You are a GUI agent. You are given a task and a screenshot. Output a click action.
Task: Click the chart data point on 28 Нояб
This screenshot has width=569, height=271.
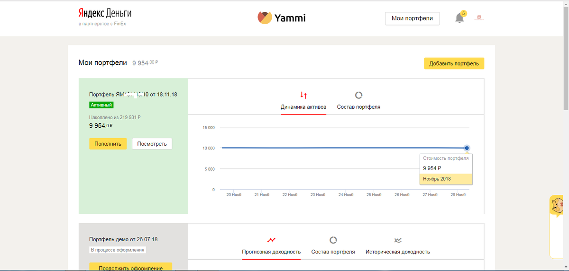pyautogui.click(x=467, y=148)
